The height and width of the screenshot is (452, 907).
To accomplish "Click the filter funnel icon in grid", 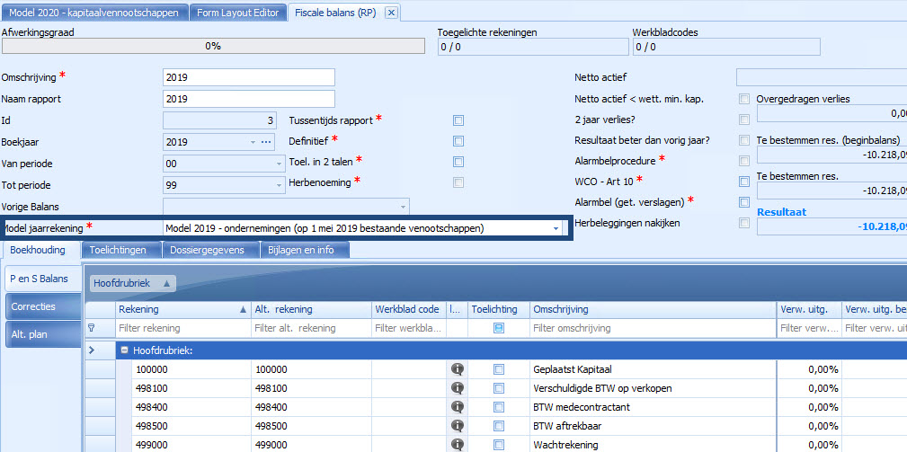I will [90, 329].
